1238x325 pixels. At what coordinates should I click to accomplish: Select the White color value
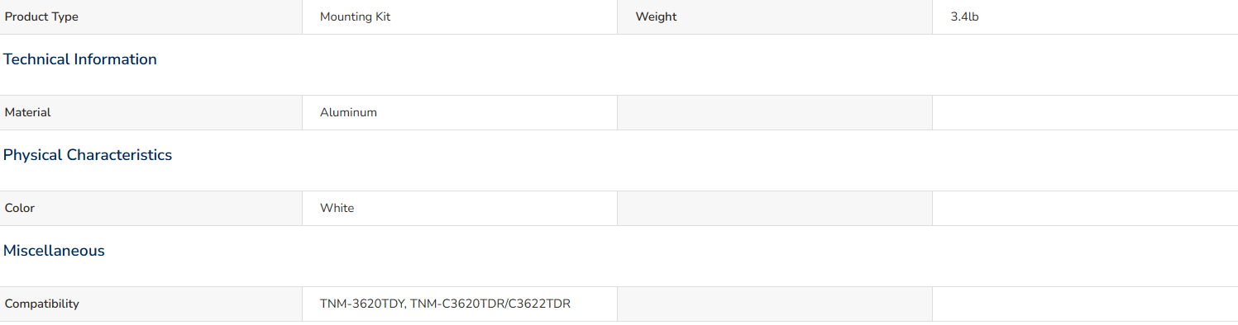tap(337, 208)
